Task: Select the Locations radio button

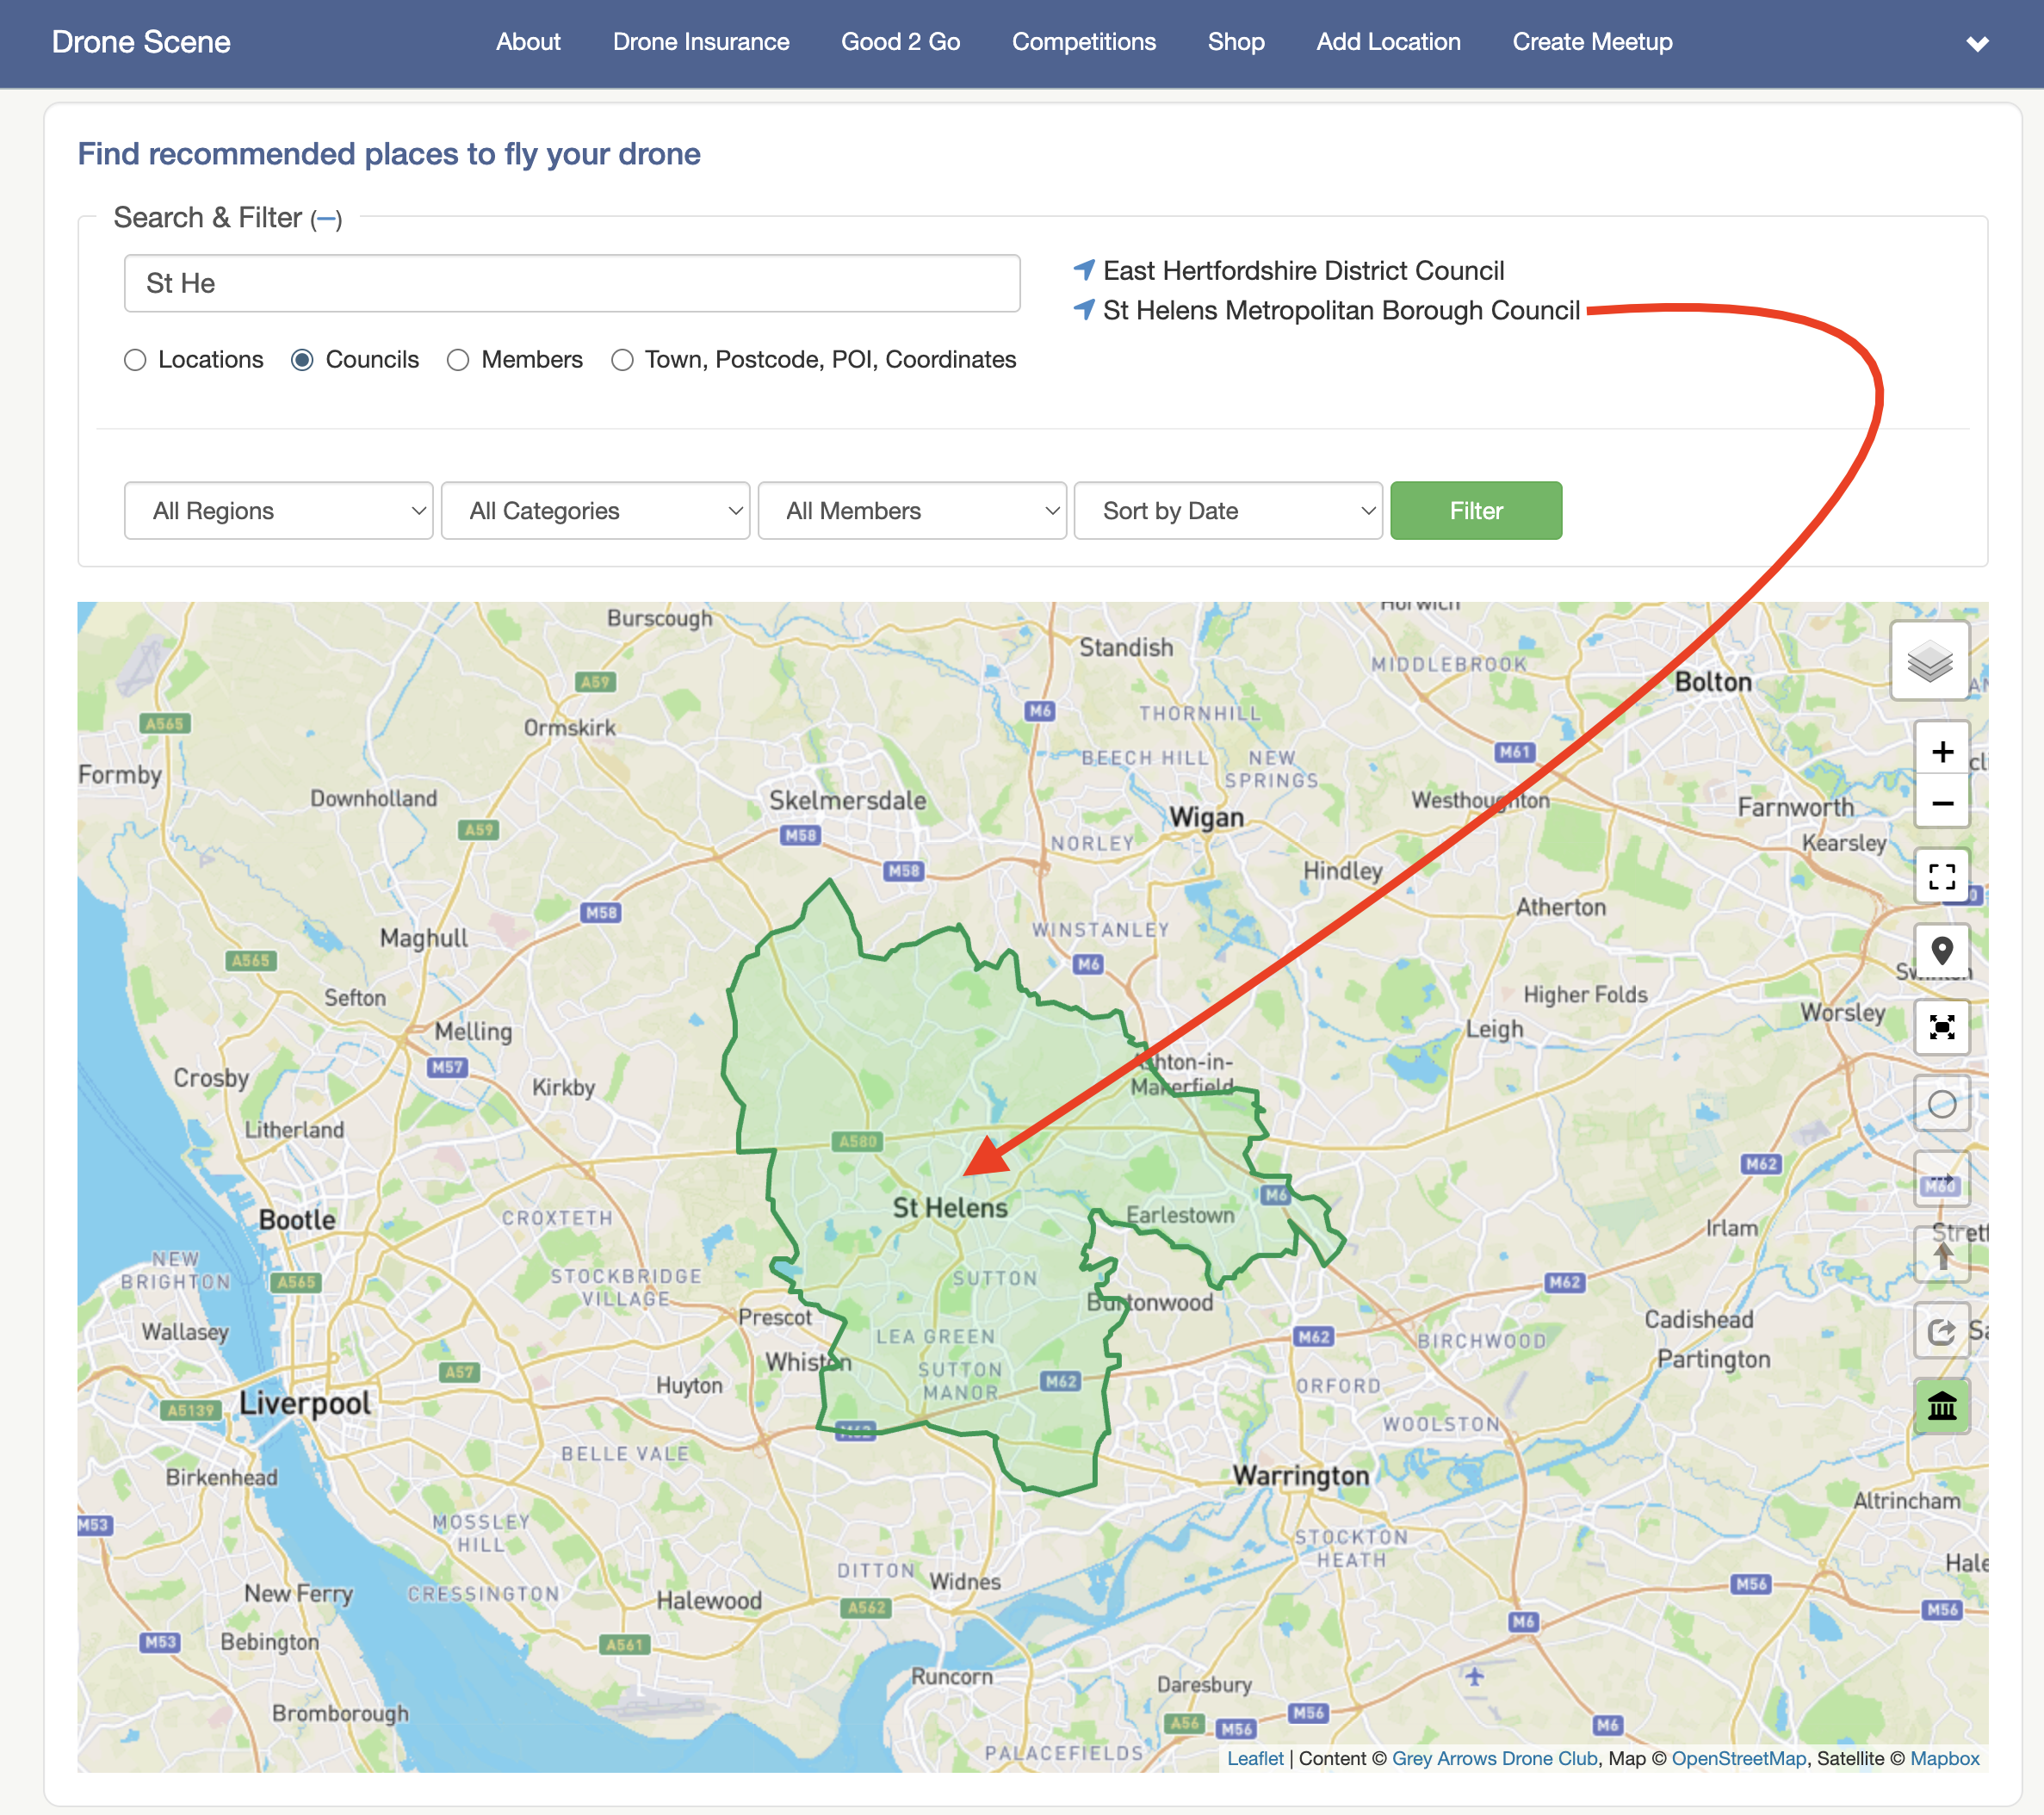Action: tap(135, 360)
